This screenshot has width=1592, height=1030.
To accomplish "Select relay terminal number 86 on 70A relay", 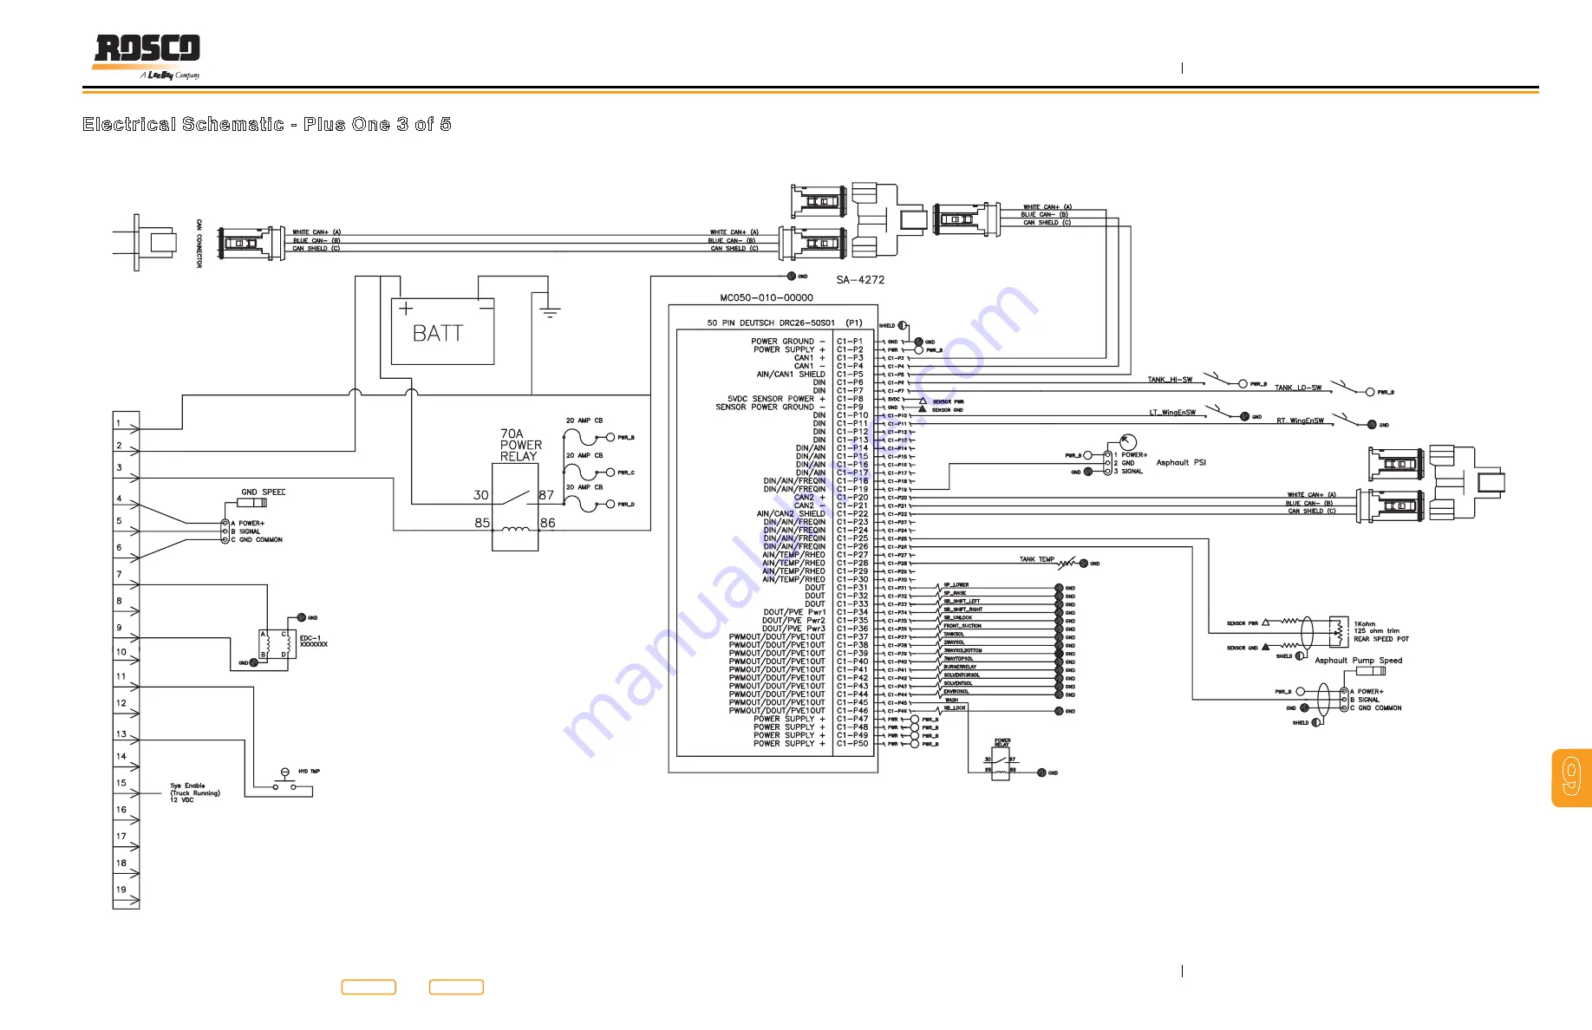I will [548, 523].
